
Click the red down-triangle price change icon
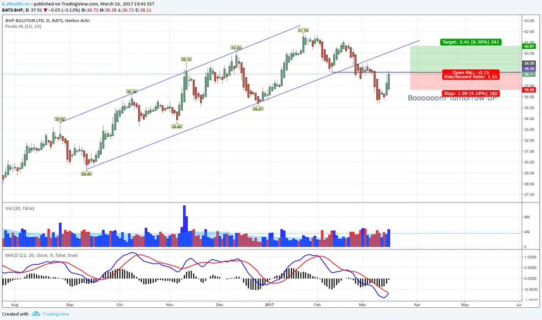point(45,10)
